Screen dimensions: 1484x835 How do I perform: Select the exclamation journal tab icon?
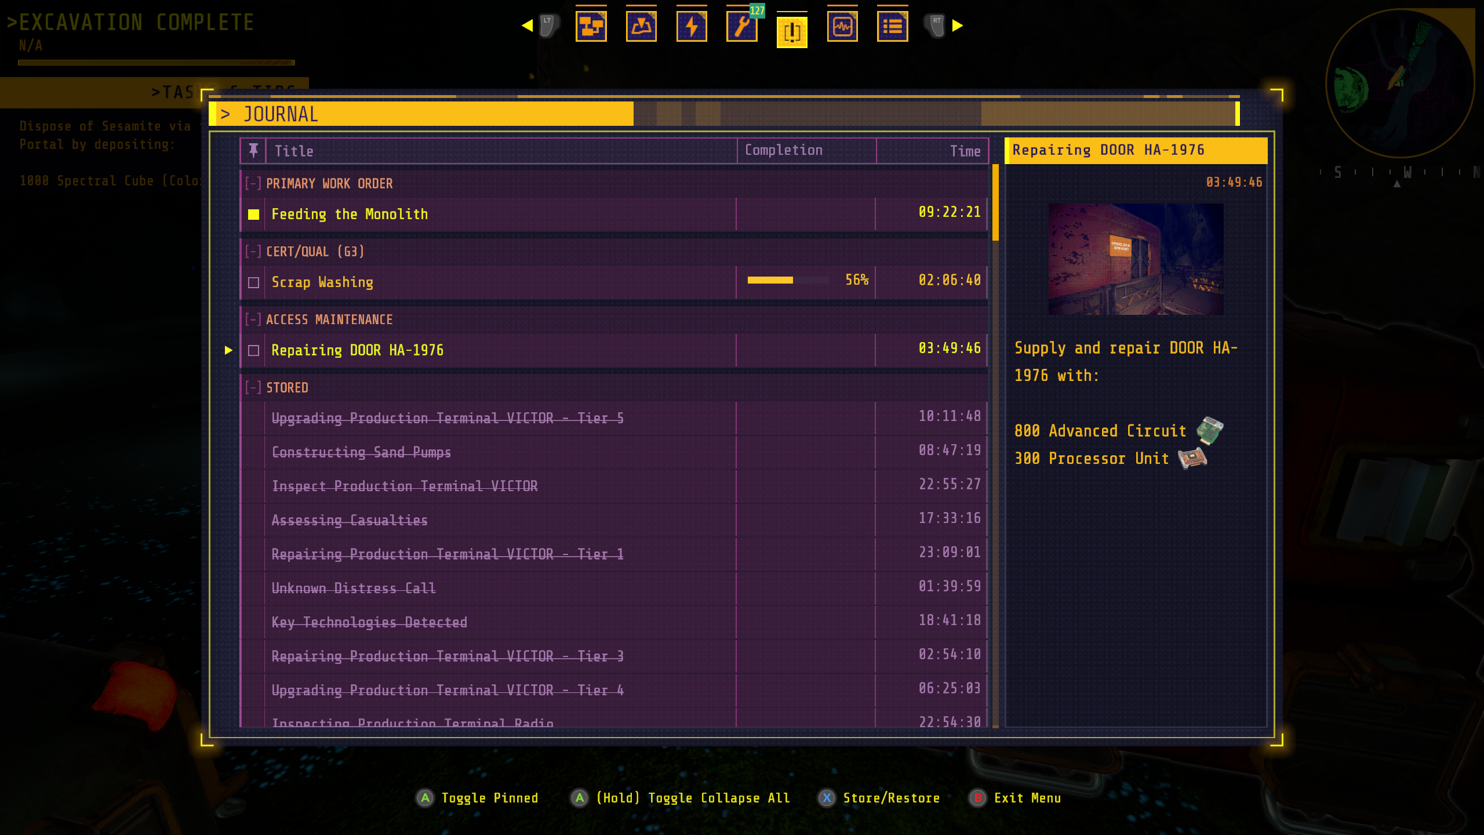click(x=792, y=31)
